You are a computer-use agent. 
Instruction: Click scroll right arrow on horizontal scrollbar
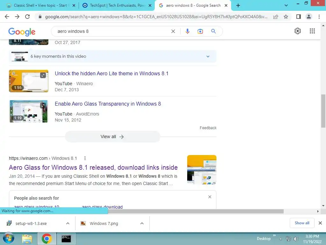point(318,211)
